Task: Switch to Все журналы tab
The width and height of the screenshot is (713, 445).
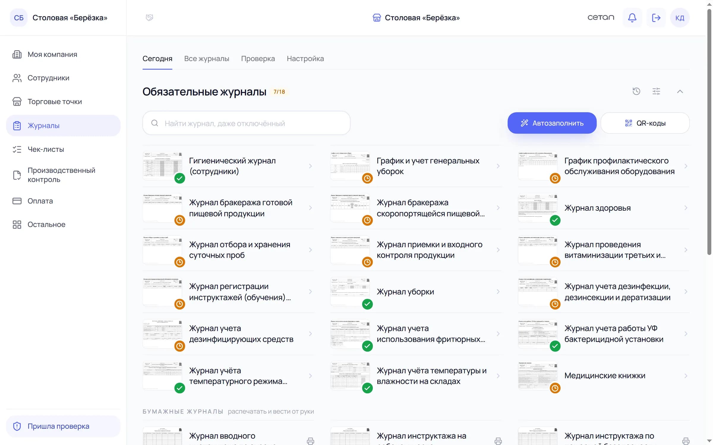Action: pos(206,59)
